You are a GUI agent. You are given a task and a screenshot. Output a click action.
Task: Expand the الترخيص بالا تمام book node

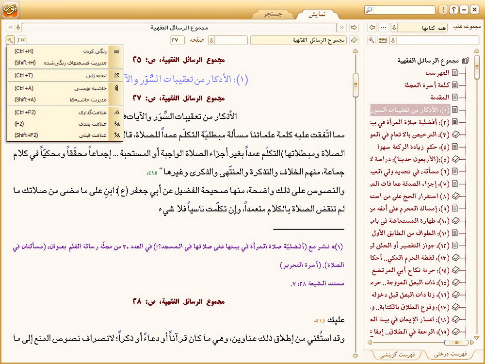[455, 134]
